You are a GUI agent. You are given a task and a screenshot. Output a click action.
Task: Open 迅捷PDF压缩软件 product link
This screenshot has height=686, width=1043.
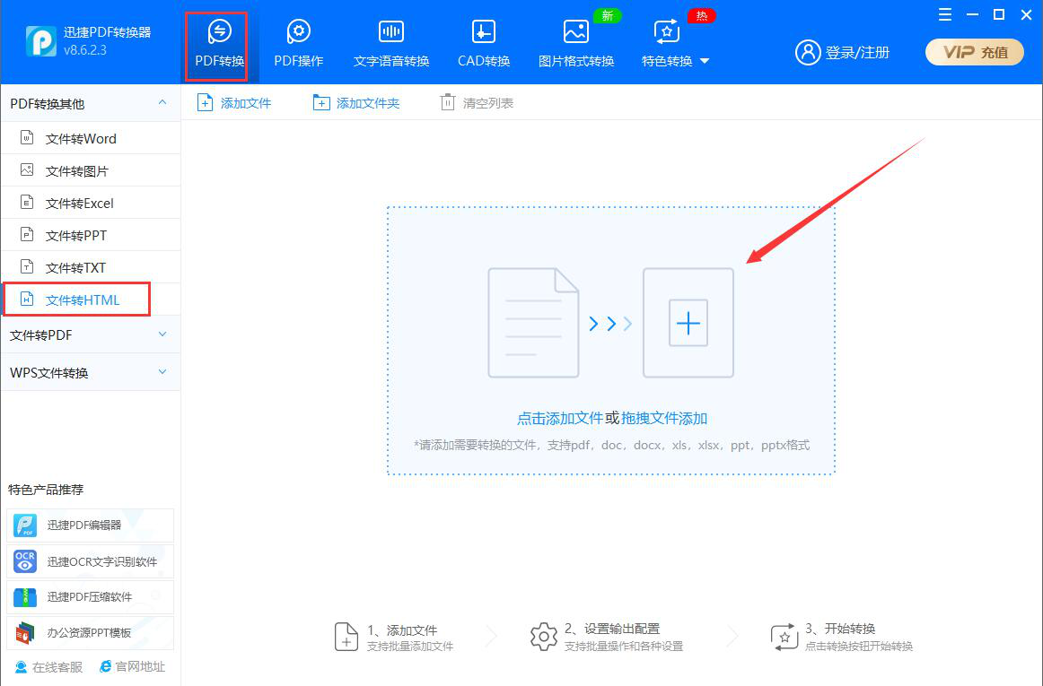point(91,597)
